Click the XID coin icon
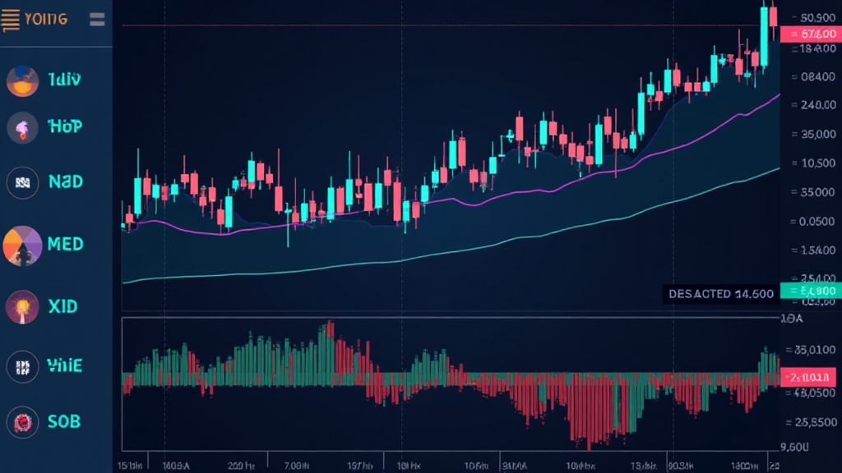 click(22, 307)
